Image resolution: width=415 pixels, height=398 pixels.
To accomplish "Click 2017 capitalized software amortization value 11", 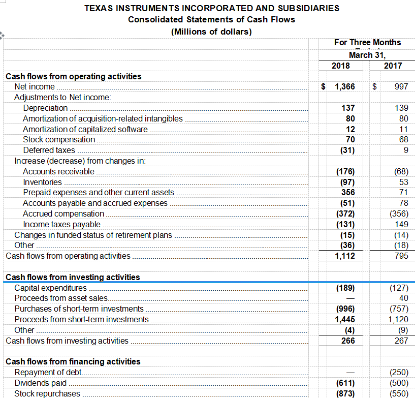I will (x=404, y=129).
